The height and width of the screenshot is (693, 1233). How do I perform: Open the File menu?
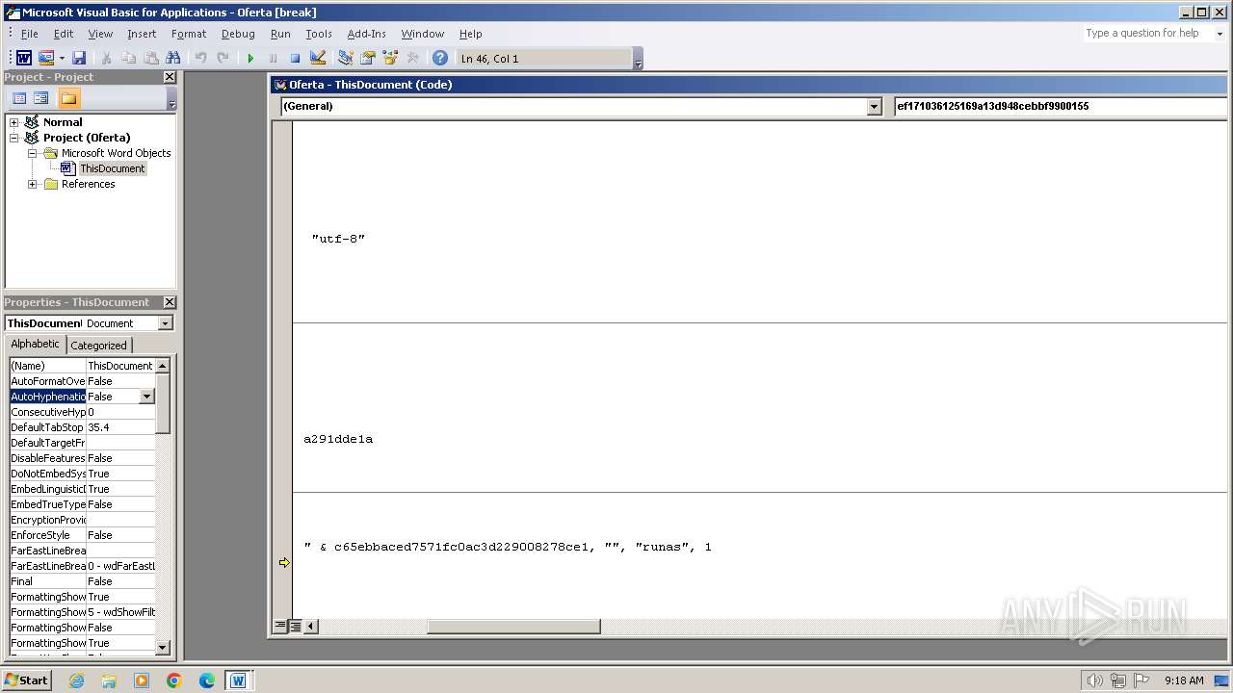[x=29, y=34]
